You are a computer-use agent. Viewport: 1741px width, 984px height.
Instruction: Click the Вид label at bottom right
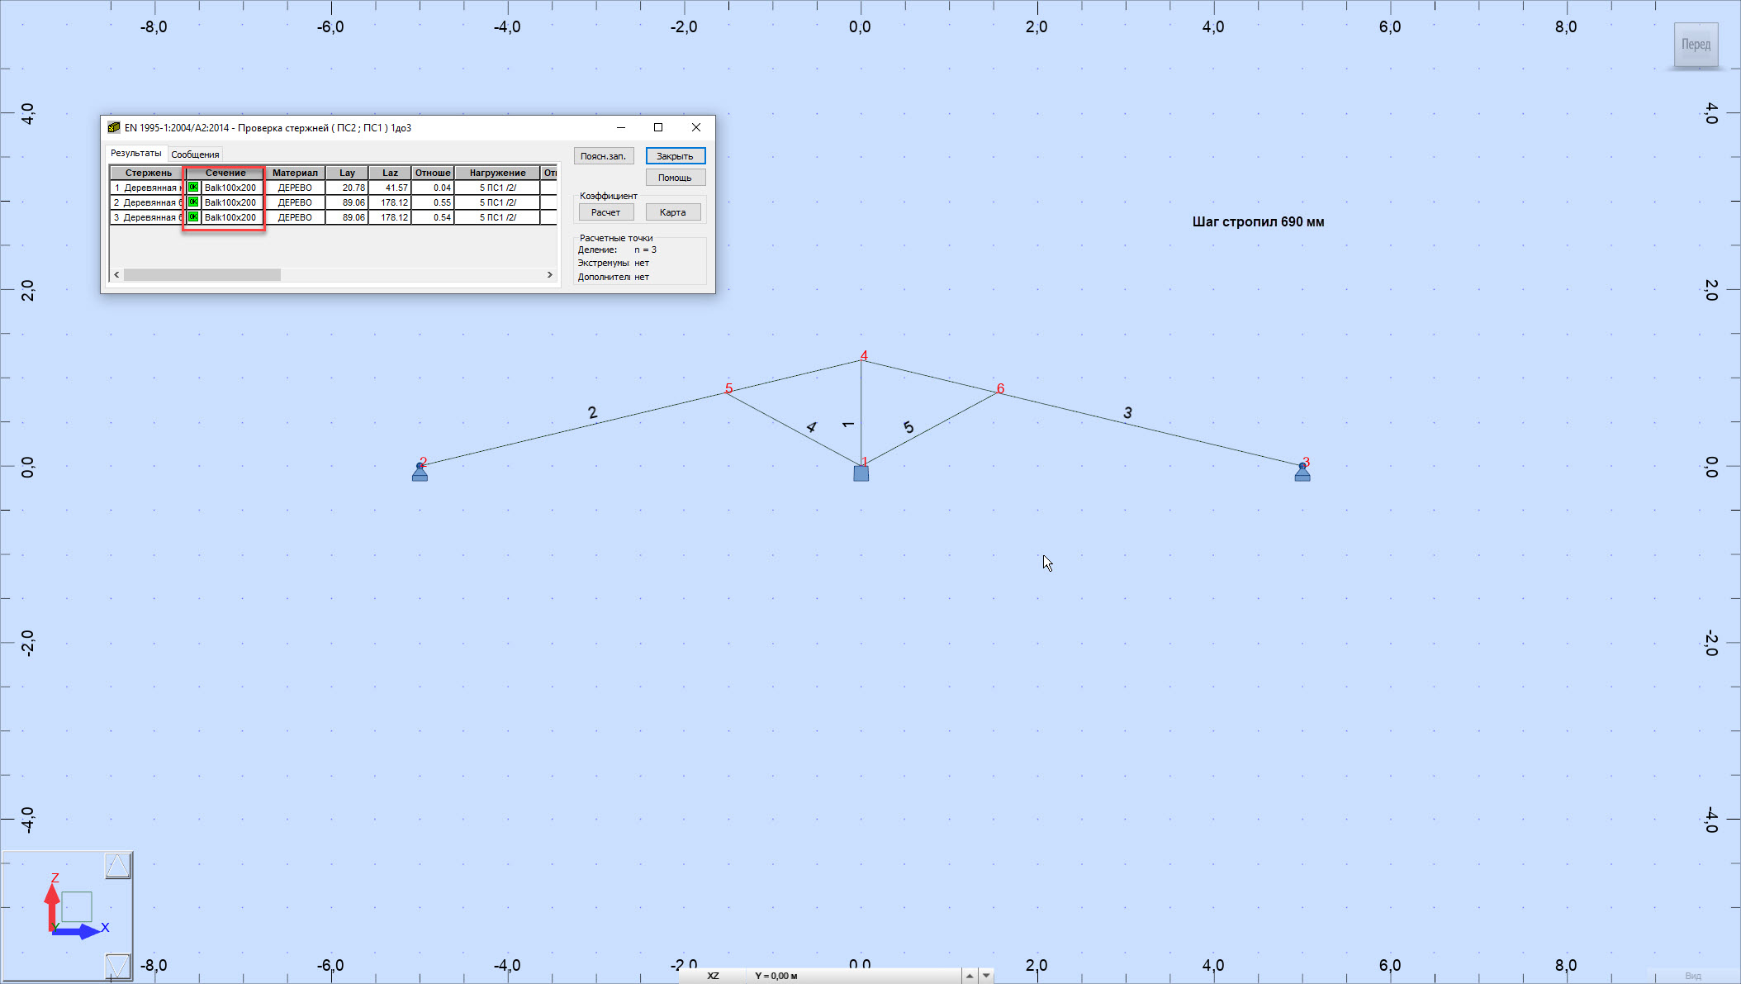point(1693,976)
